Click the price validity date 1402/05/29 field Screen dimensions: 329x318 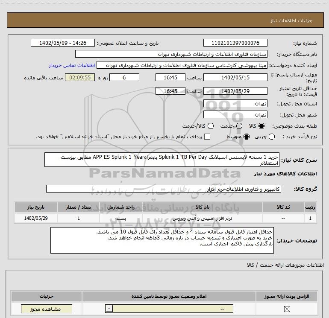coord(235,91)
